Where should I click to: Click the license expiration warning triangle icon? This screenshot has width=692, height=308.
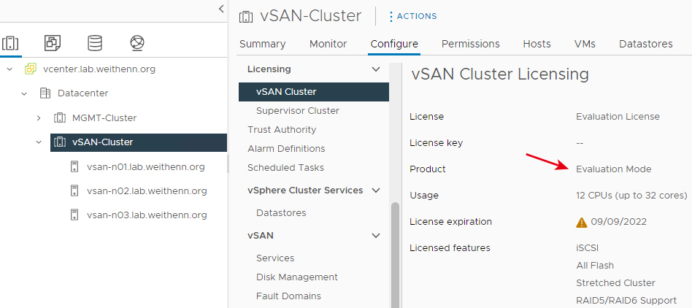[x=581, y=222]
